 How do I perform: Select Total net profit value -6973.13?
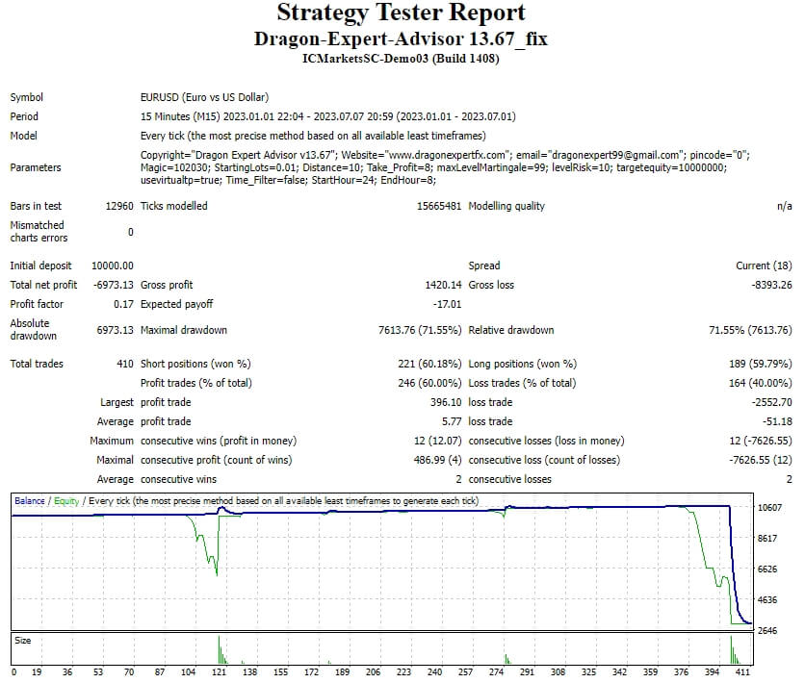click(x=114, y=285)
